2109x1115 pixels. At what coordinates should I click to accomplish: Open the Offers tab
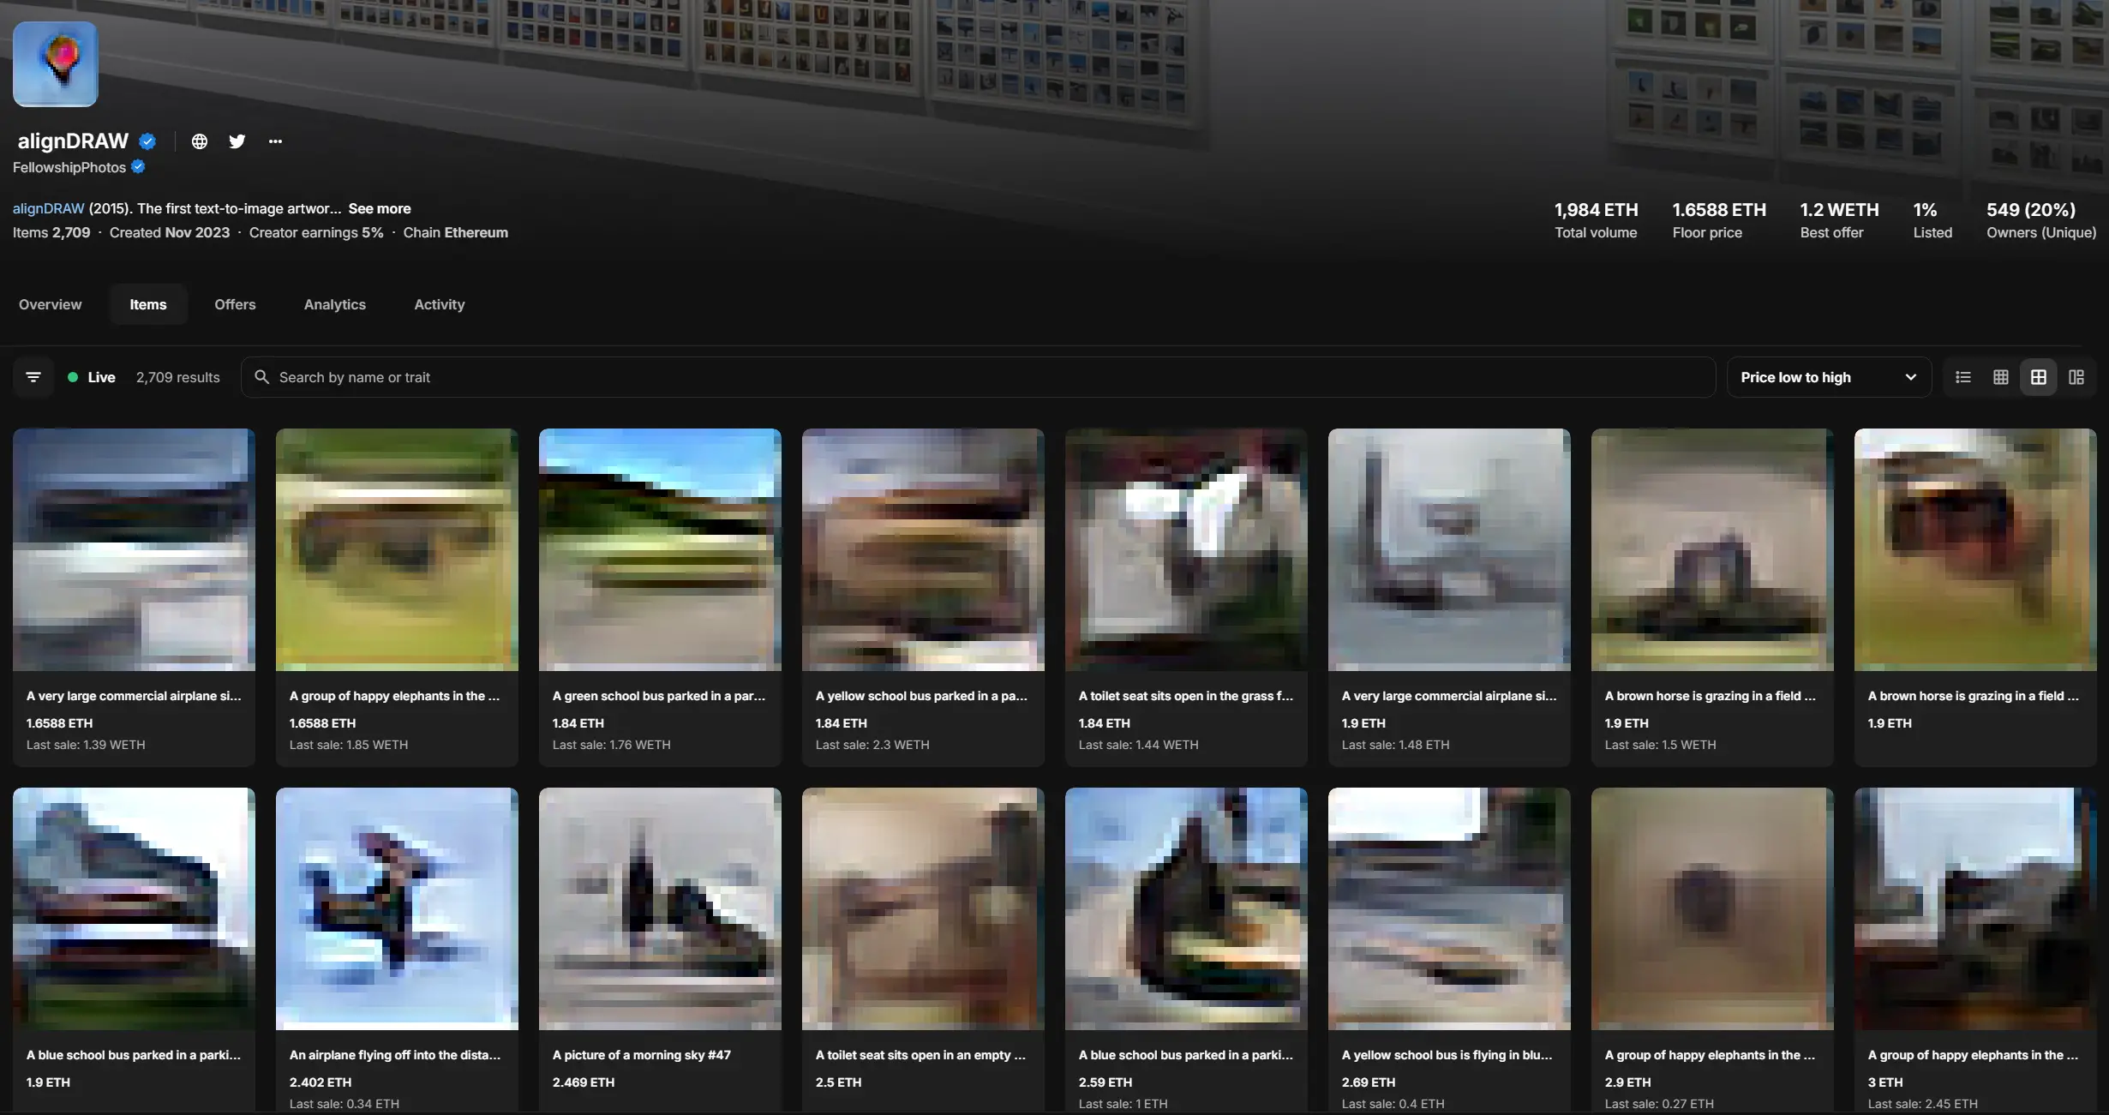pos(235,304)
